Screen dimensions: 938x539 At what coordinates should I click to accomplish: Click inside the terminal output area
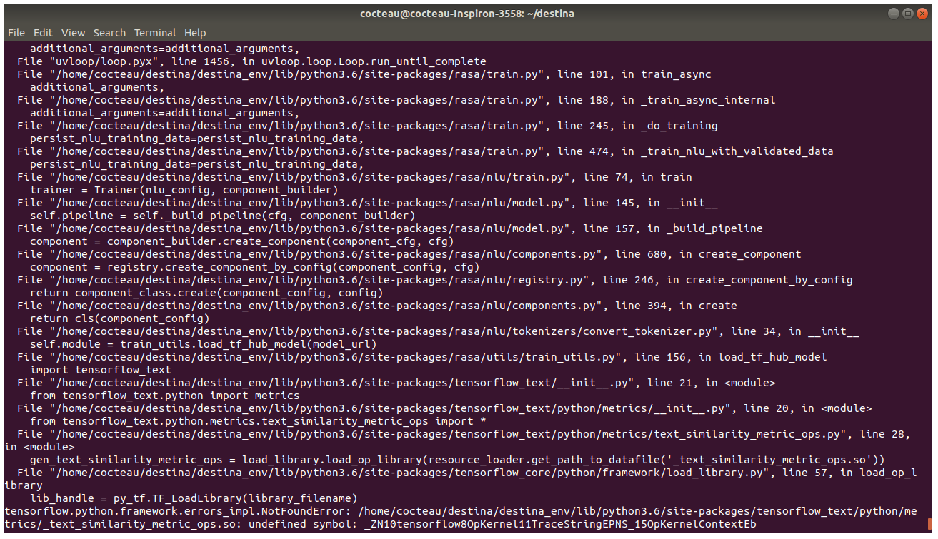coord(464,286)
